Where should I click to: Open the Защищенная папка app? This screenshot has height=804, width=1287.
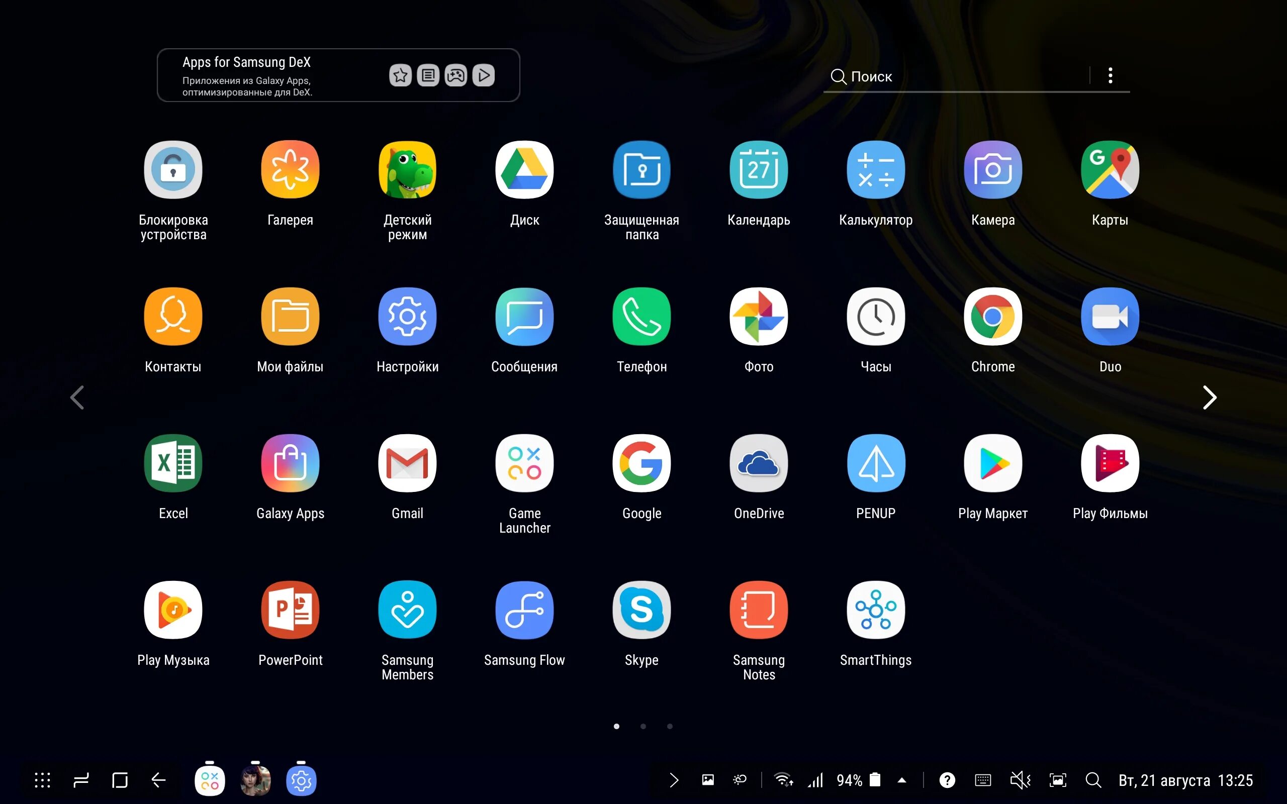point(641,169)
